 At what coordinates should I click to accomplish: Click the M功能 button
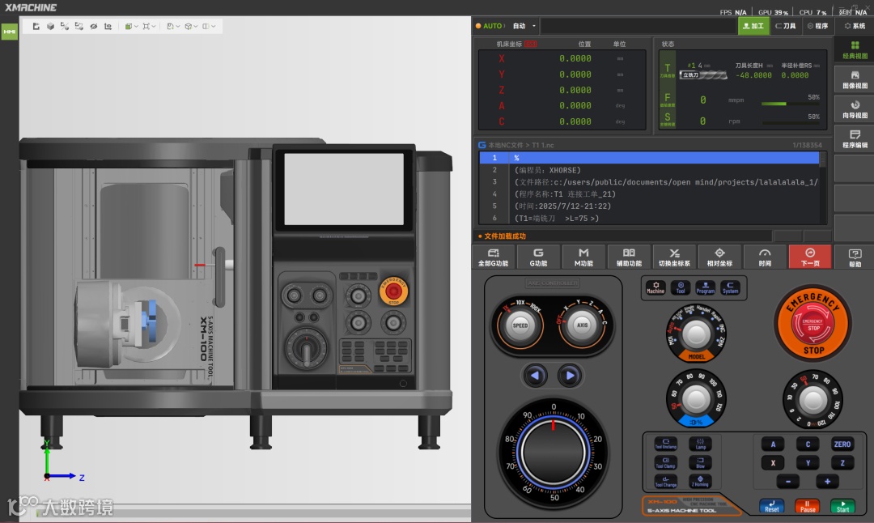(583, 257)
